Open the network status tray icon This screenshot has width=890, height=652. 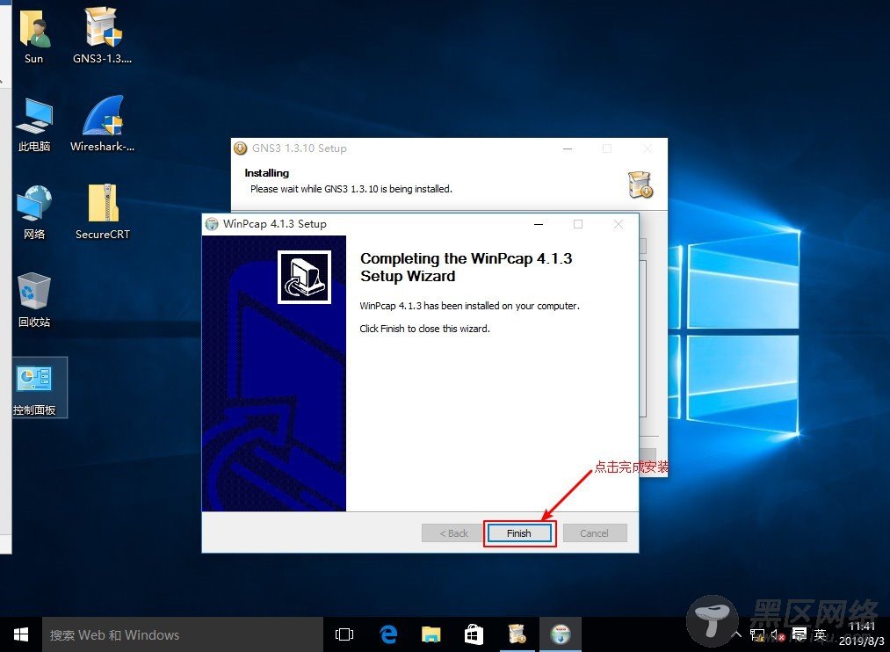[x=757, y=635]
